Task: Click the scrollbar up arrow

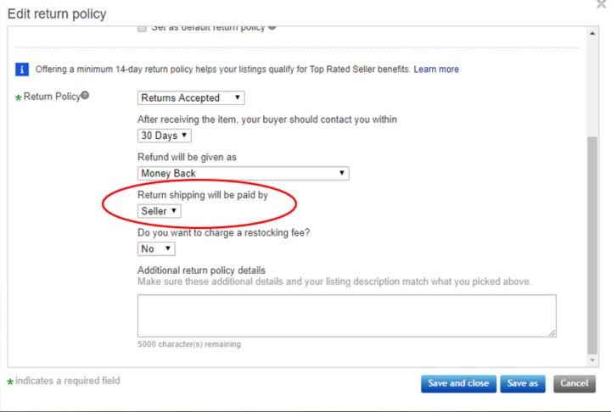Action: point(592,34)
